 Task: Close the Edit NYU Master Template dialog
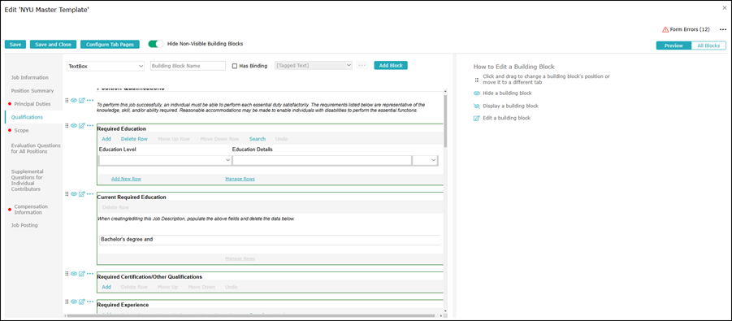[724, 8]
